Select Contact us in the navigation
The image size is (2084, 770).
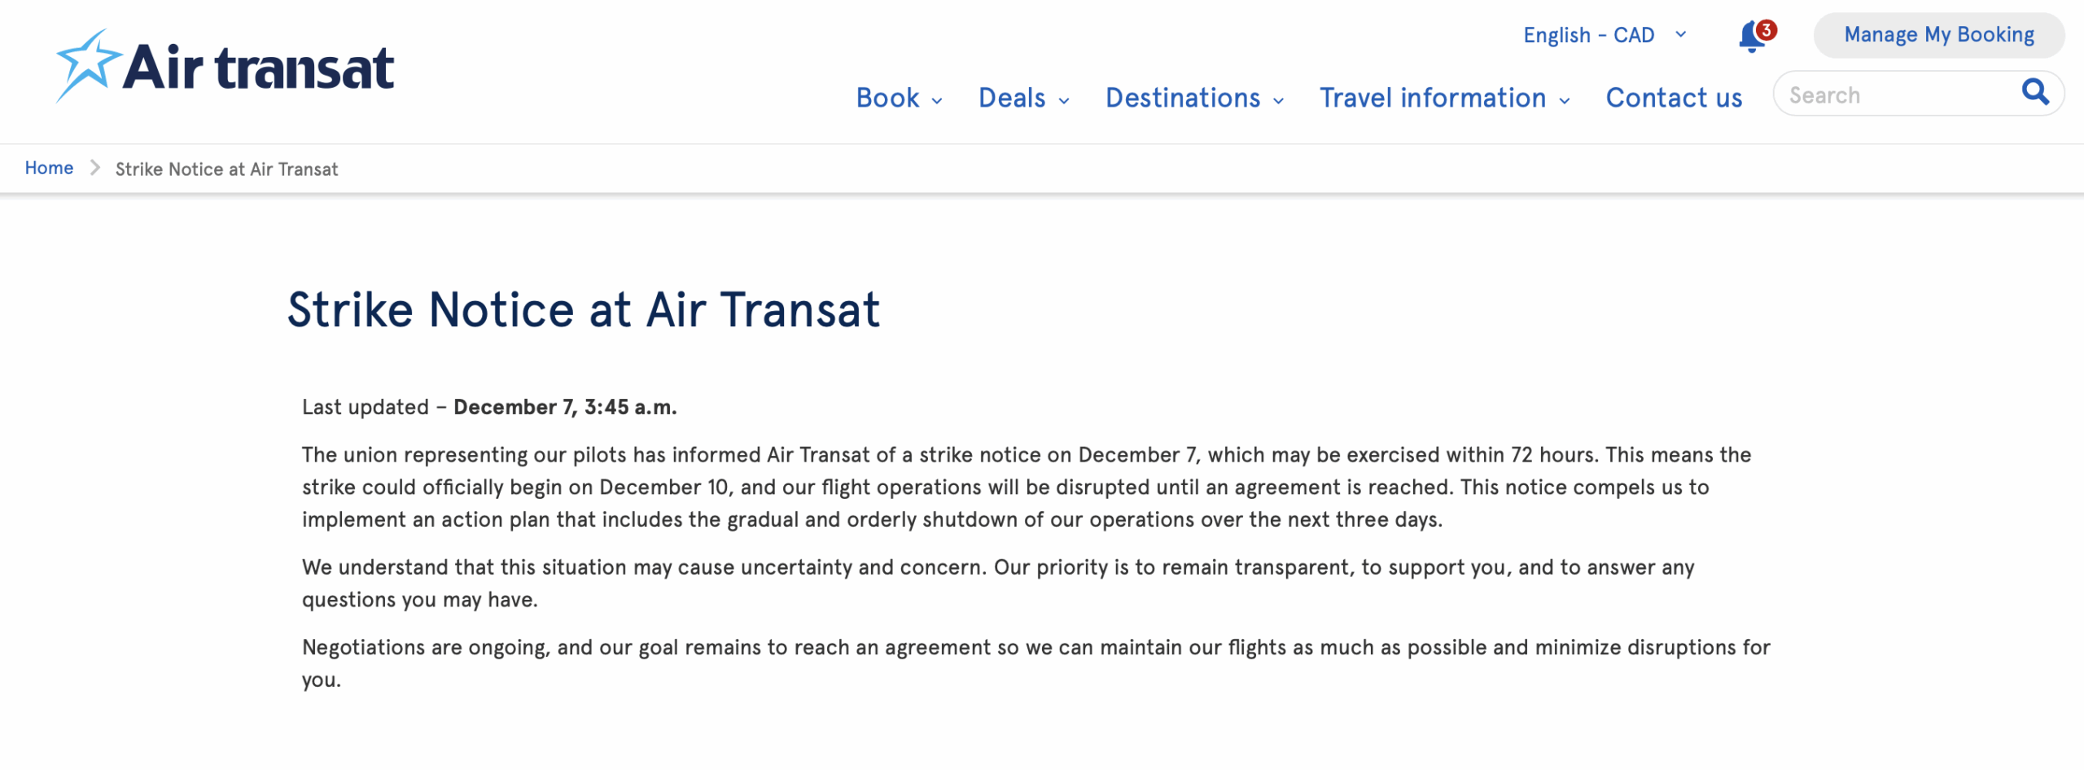(x=1673, y=98)
